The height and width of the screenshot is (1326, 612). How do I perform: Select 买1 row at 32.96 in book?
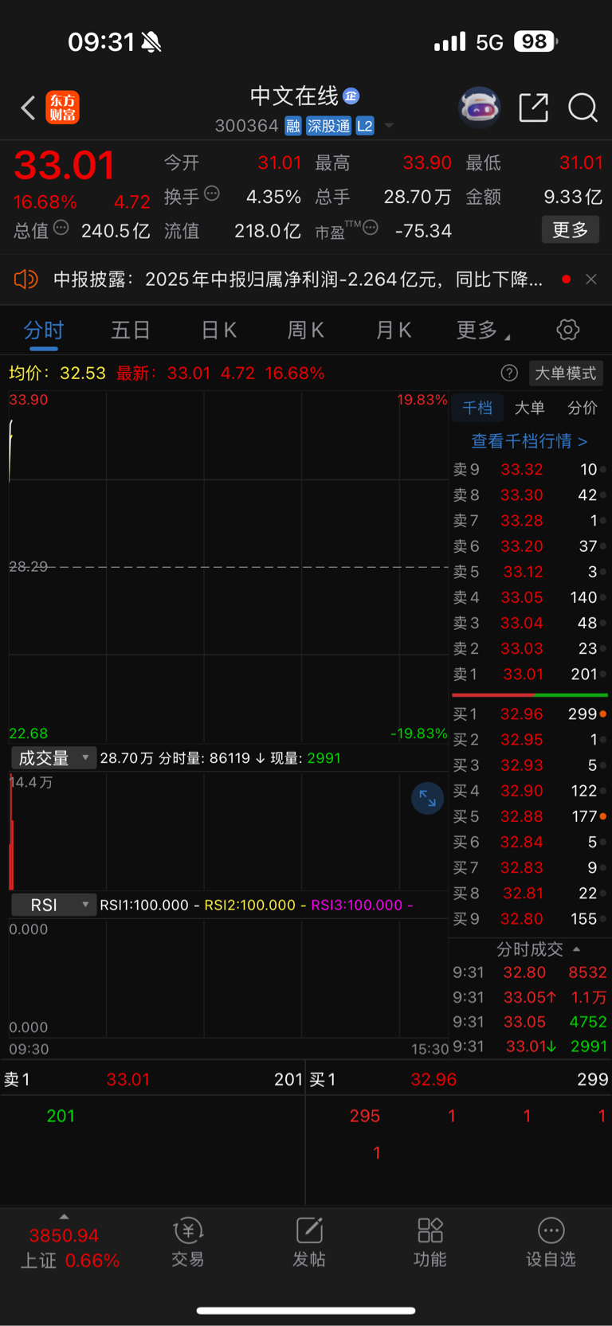click(529, 714)
